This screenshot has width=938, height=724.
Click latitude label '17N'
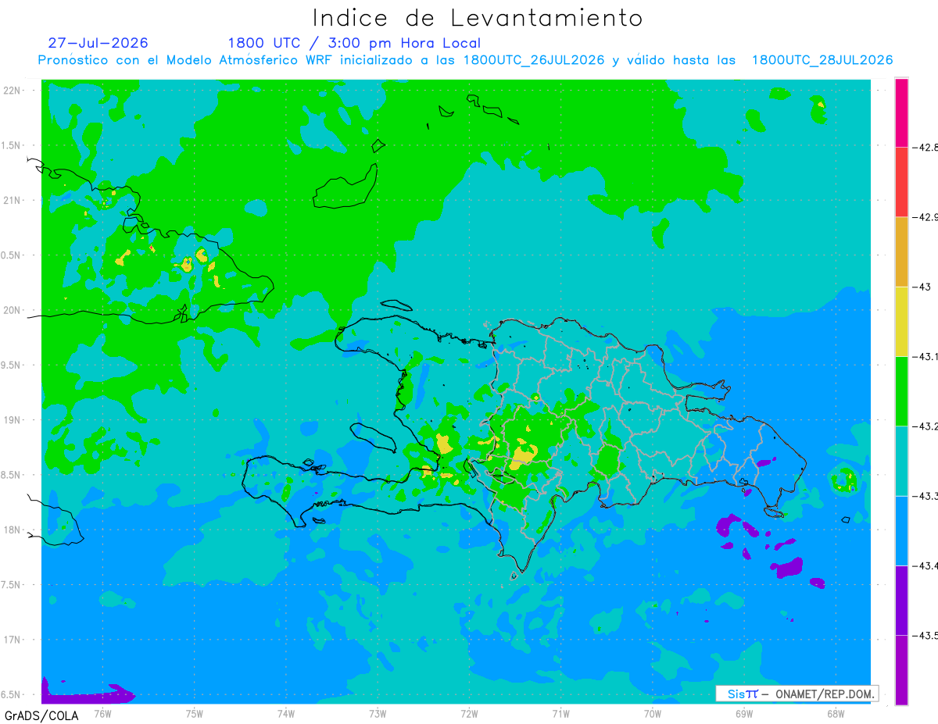point(12,640)
